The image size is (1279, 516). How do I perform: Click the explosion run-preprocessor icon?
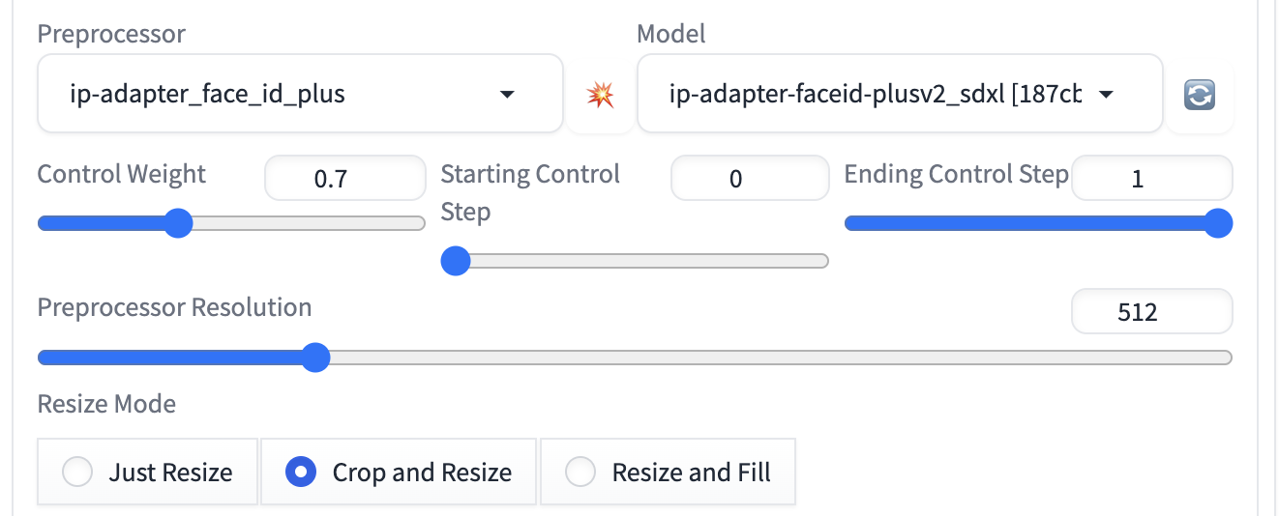pyautogui.click(x=601, y=95)
